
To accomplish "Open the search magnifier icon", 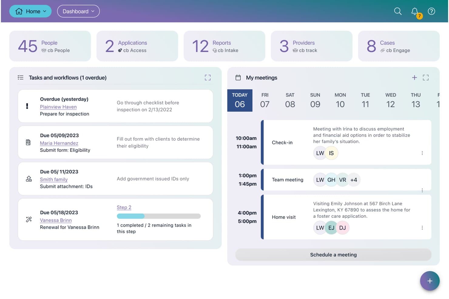I will click(x=398, y=11).
